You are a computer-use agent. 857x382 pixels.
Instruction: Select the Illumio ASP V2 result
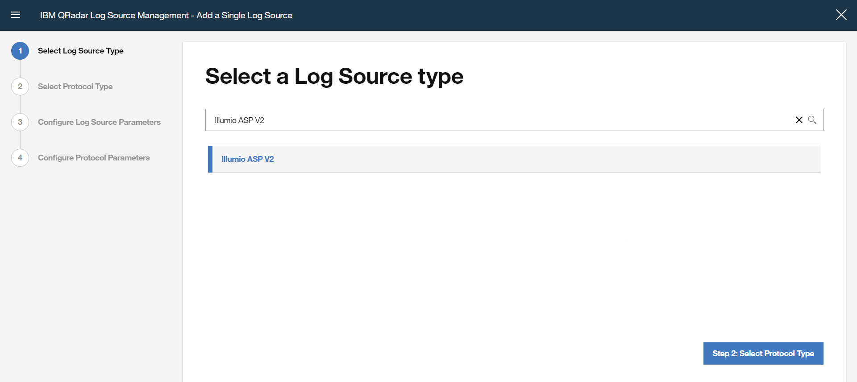coord(514,159)
